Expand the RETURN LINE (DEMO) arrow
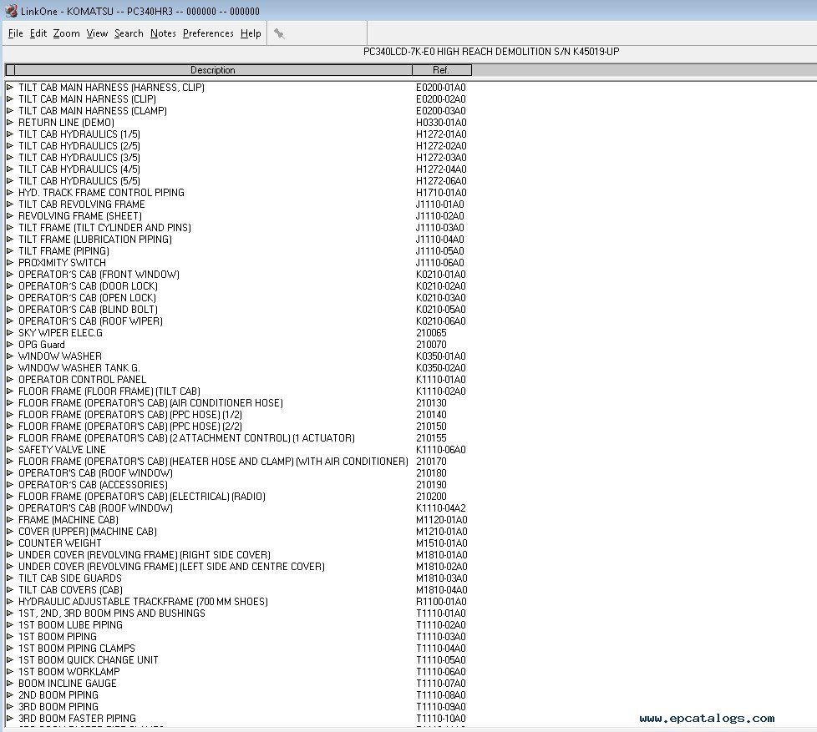This screenshot has width=817, height=732. click(10, 123)
